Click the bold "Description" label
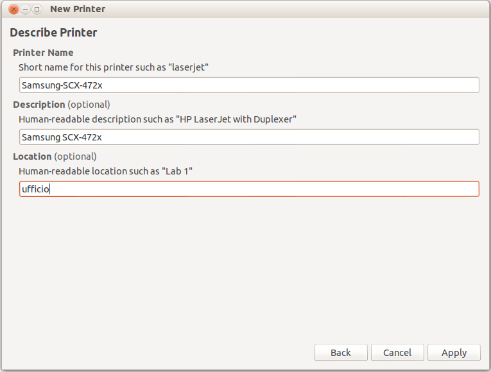This screenshot has height=372, width=491. (39, 105)
